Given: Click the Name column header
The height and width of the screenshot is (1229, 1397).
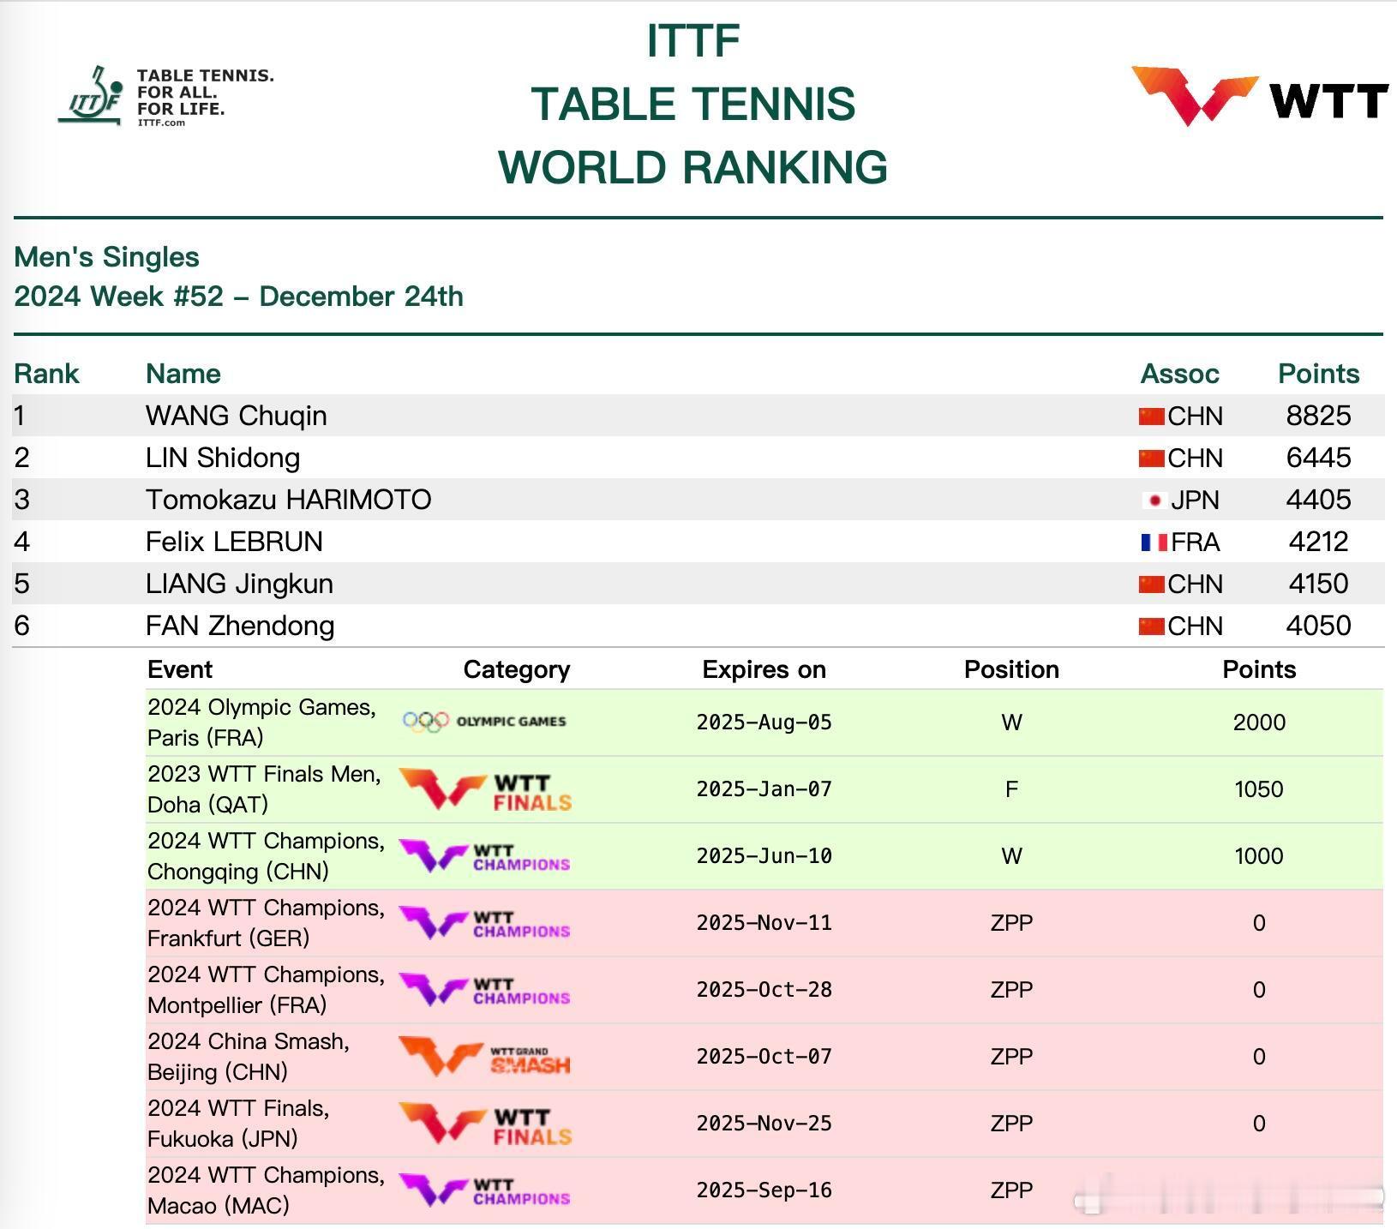Looking at the screenshot, I should (183, 374).
